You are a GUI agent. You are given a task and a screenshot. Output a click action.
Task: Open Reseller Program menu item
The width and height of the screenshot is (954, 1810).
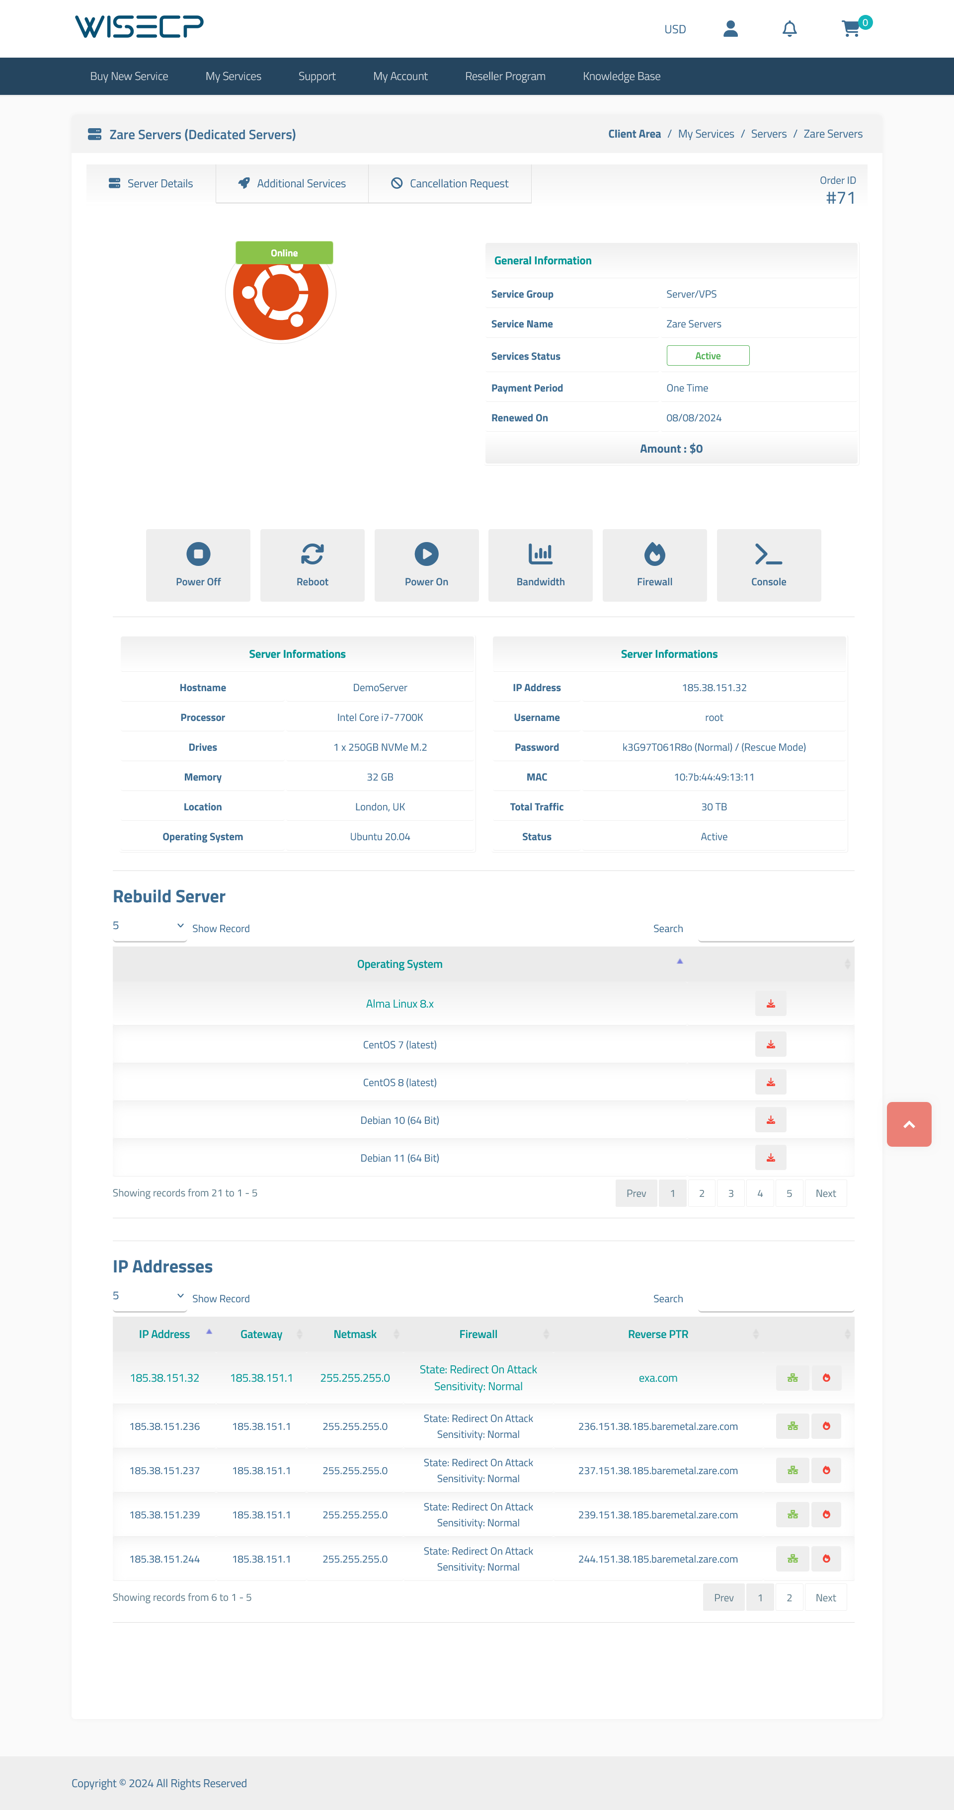click(505, 76)
